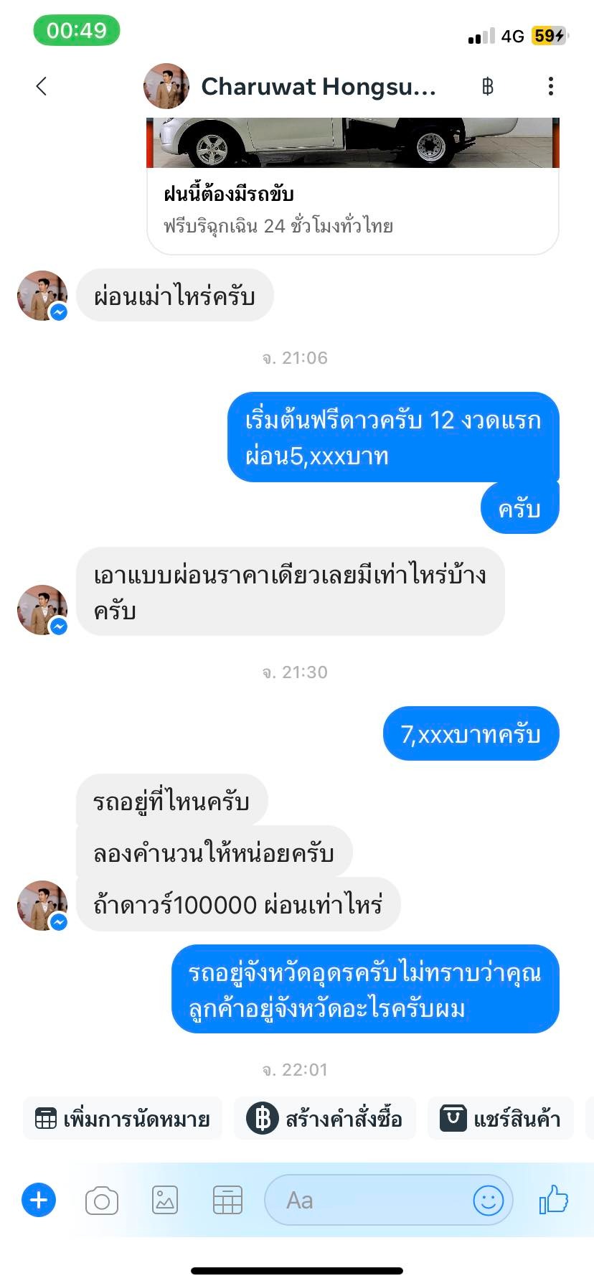
Task: Tap the calendar appointment icon beside gallery
Action: (227, 1200)
